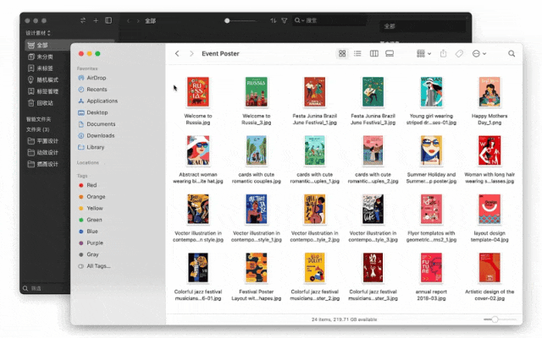Click the sort order icon in dark window

click(x=273, y=20)
